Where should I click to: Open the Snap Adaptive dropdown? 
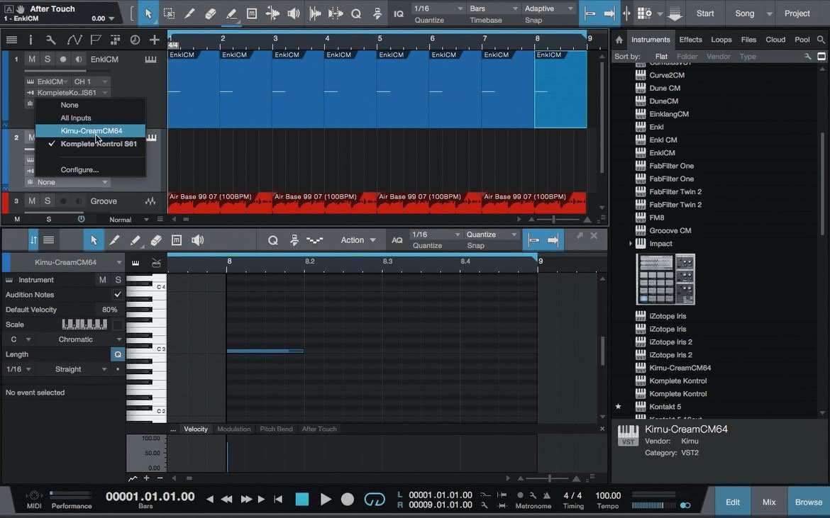tap(548, 9)
